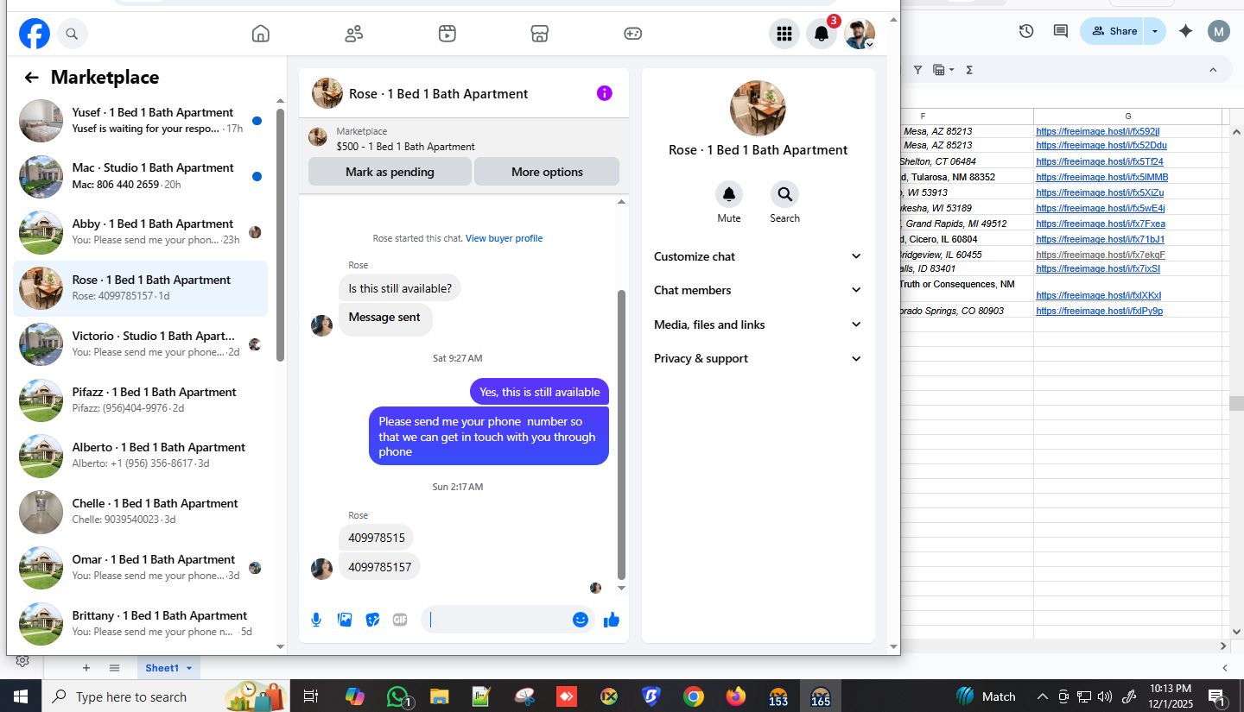Open version history icon in Google Sheets
This screenshot has height=712, width=1244.
click(x=1026, y=31)
